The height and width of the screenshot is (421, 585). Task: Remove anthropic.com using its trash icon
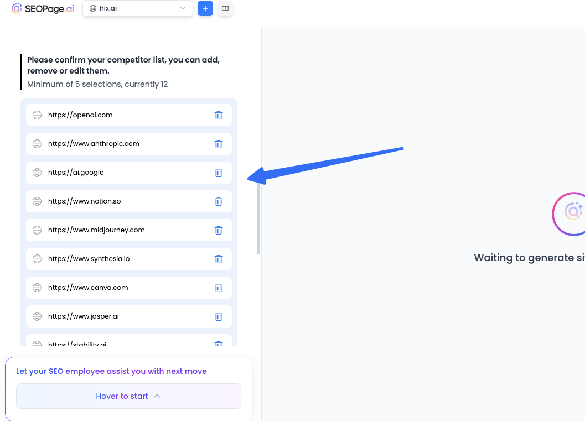coord(219,144)
